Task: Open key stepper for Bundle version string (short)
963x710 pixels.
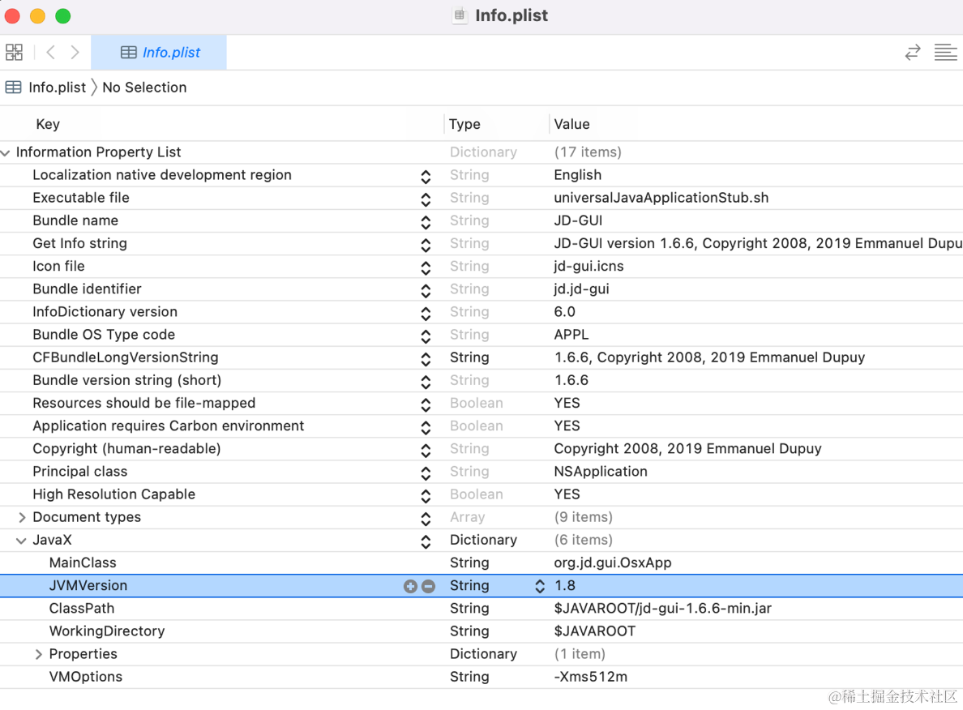Action: point(426,382)
